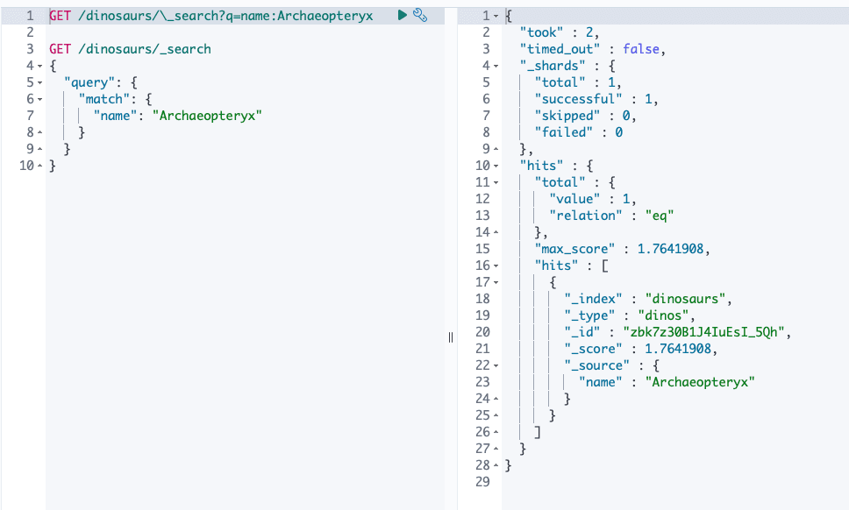Collapse the request body at editor line 4
849x510 pixels.
[40, 66]
